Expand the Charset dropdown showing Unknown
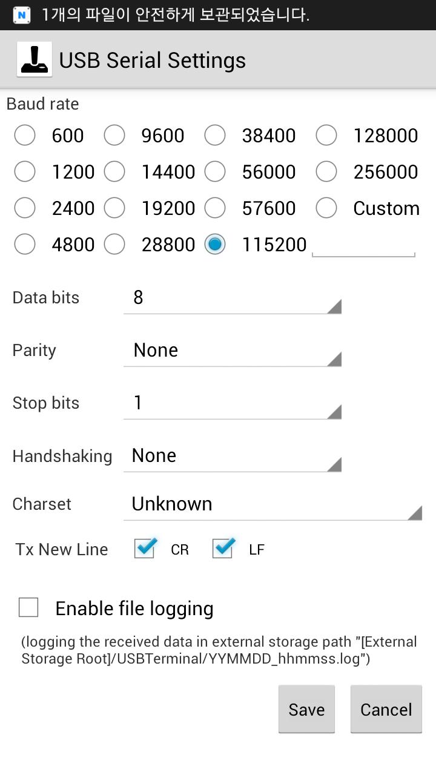 (272, 504)
